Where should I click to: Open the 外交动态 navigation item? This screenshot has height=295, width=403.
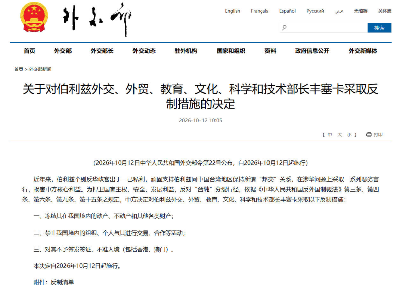point(144,51)
